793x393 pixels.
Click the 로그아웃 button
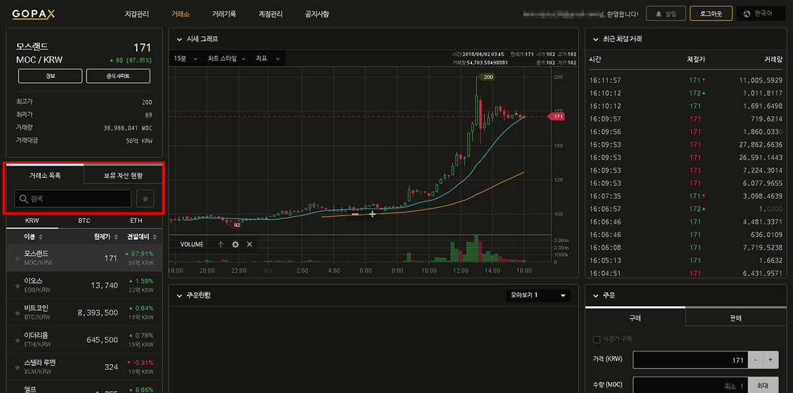[710, 14]
